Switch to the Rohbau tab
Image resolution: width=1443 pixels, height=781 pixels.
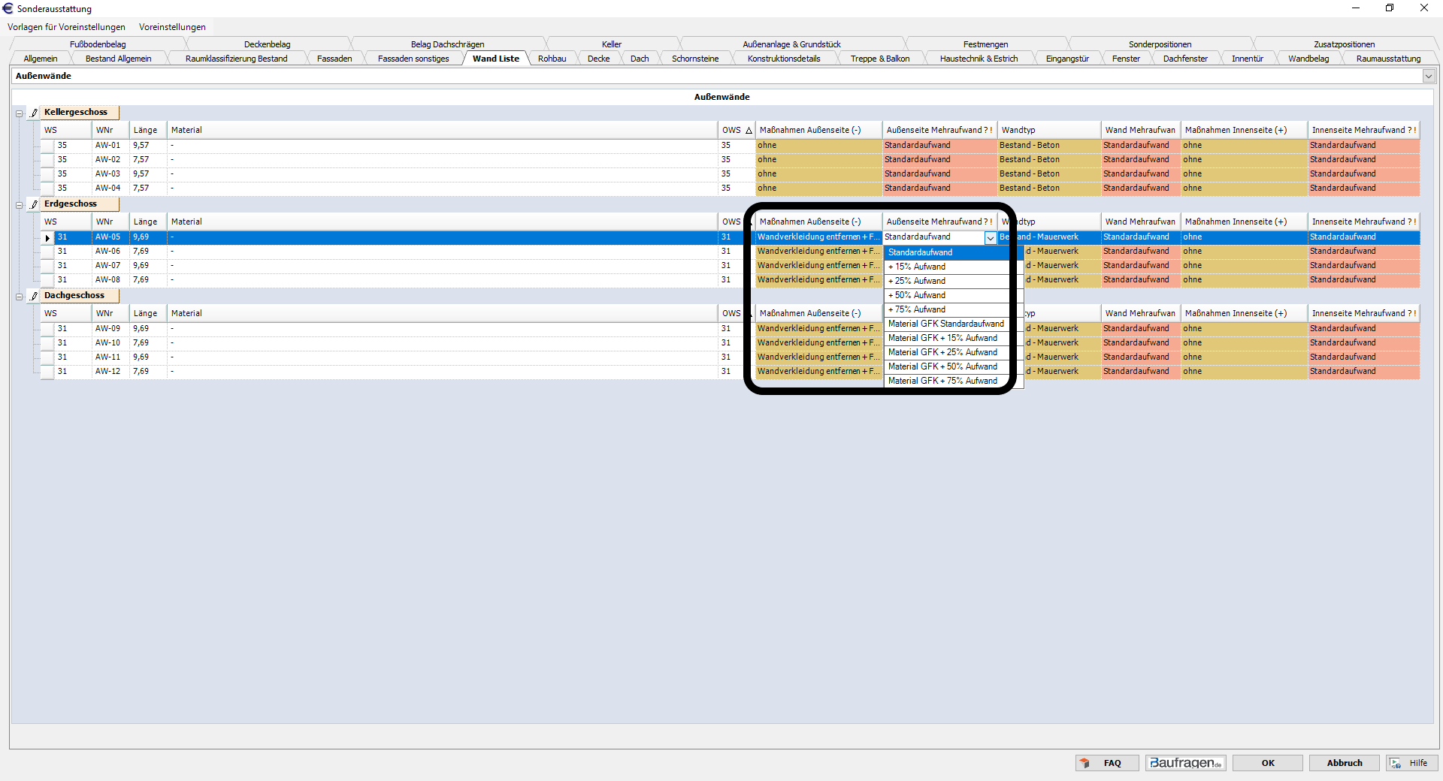552,59
